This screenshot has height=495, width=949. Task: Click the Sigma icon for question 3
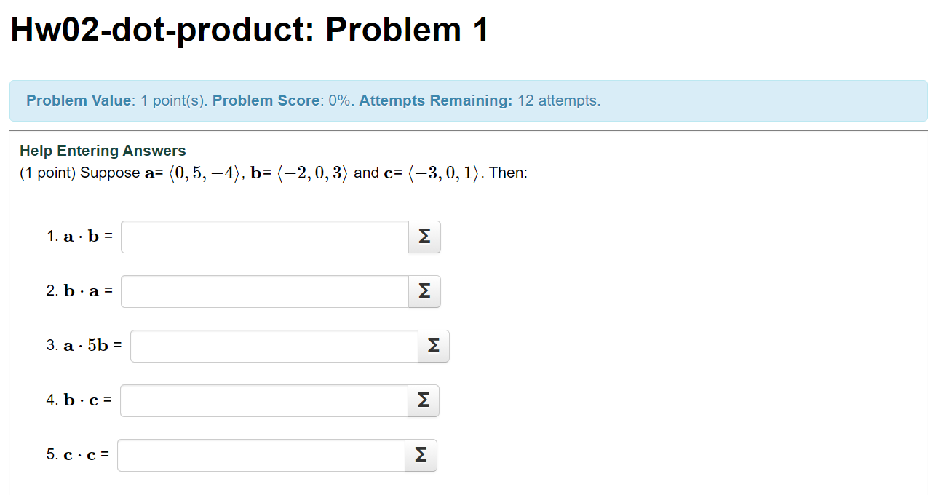pos(433,346)
